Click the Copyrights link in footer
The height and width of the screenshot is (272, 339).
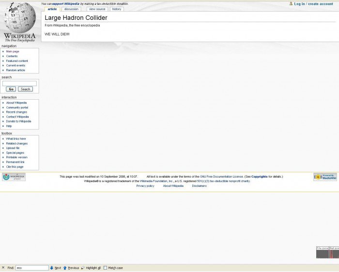pyautogui.click(x=260, y=177)
